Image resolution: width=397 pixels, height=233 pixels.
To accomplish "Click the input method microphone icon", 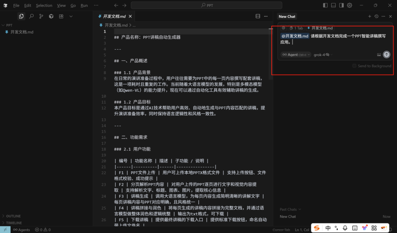I will point(345,228).
